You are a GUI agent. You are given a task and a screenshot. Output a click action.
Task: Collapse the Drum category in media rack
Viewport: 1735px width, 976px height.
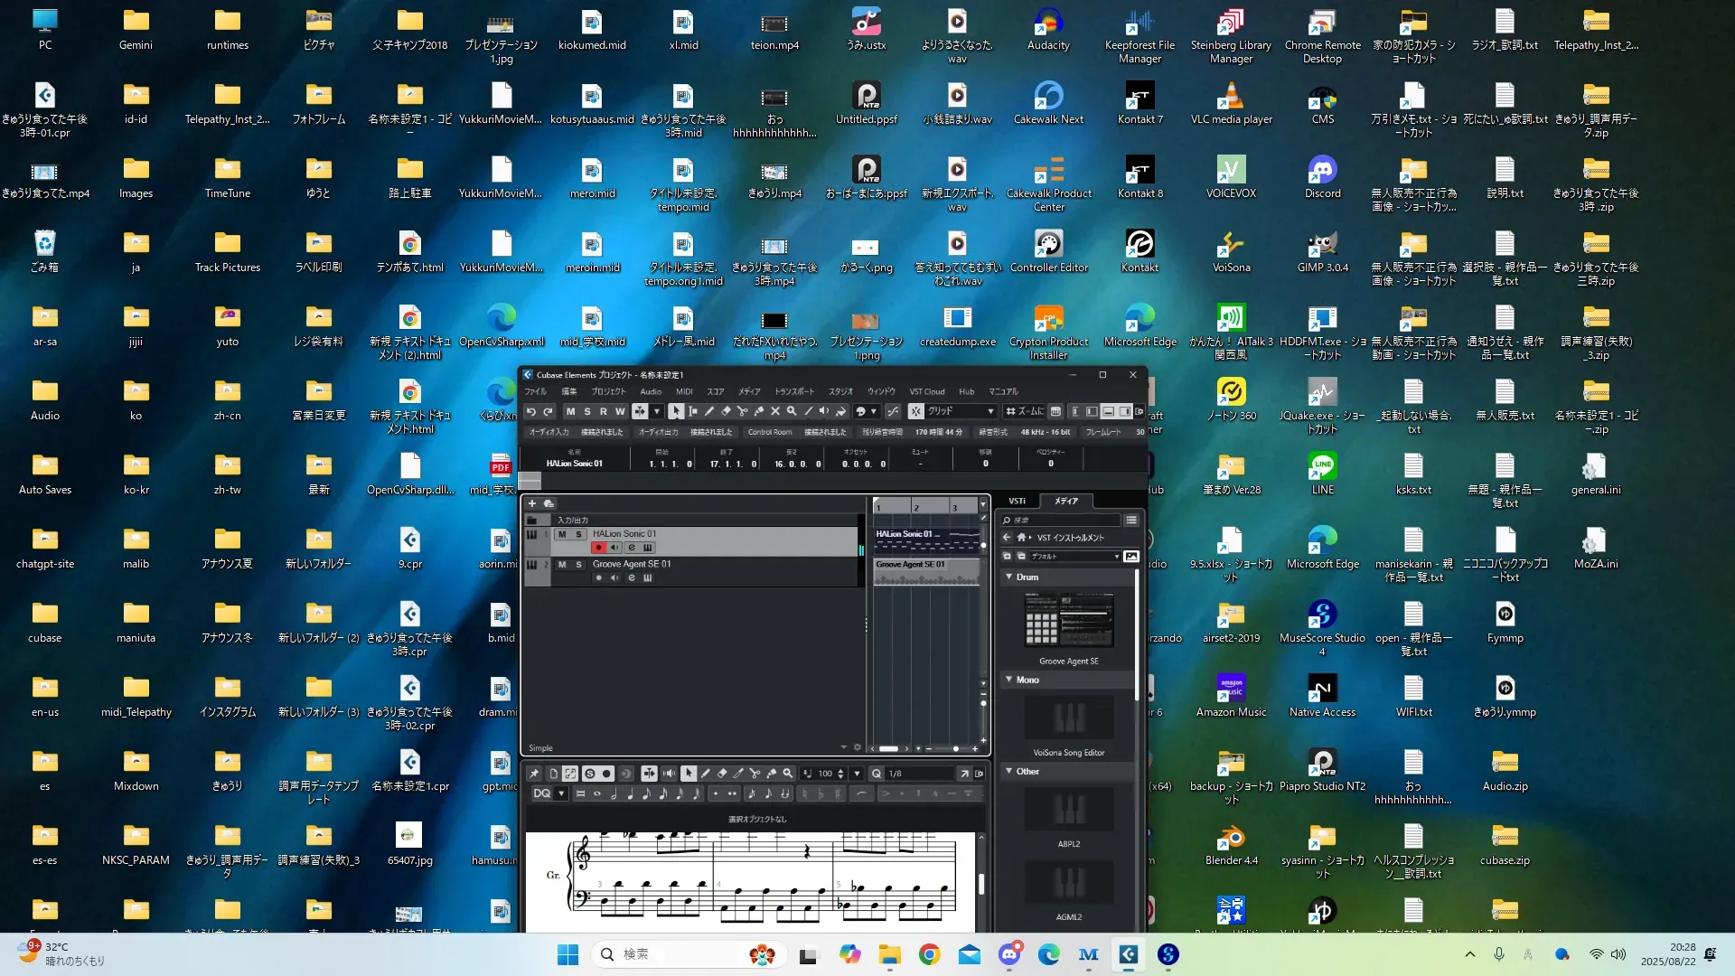(x=1009, y=577)
